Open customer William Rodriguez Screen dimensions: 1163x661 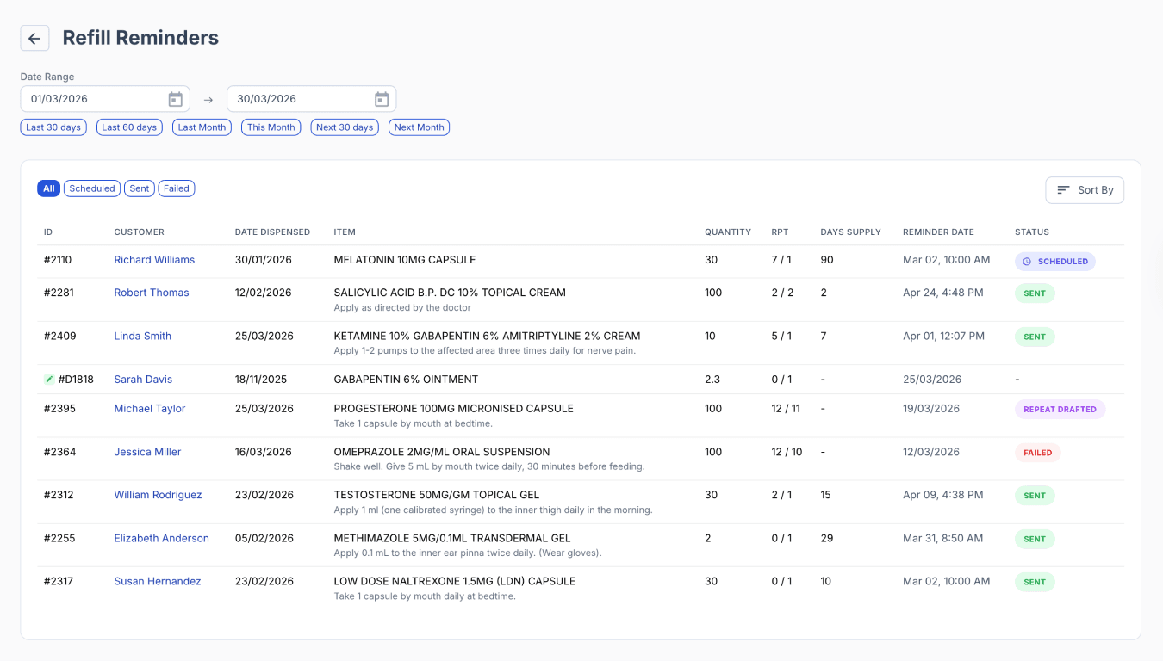158,495
